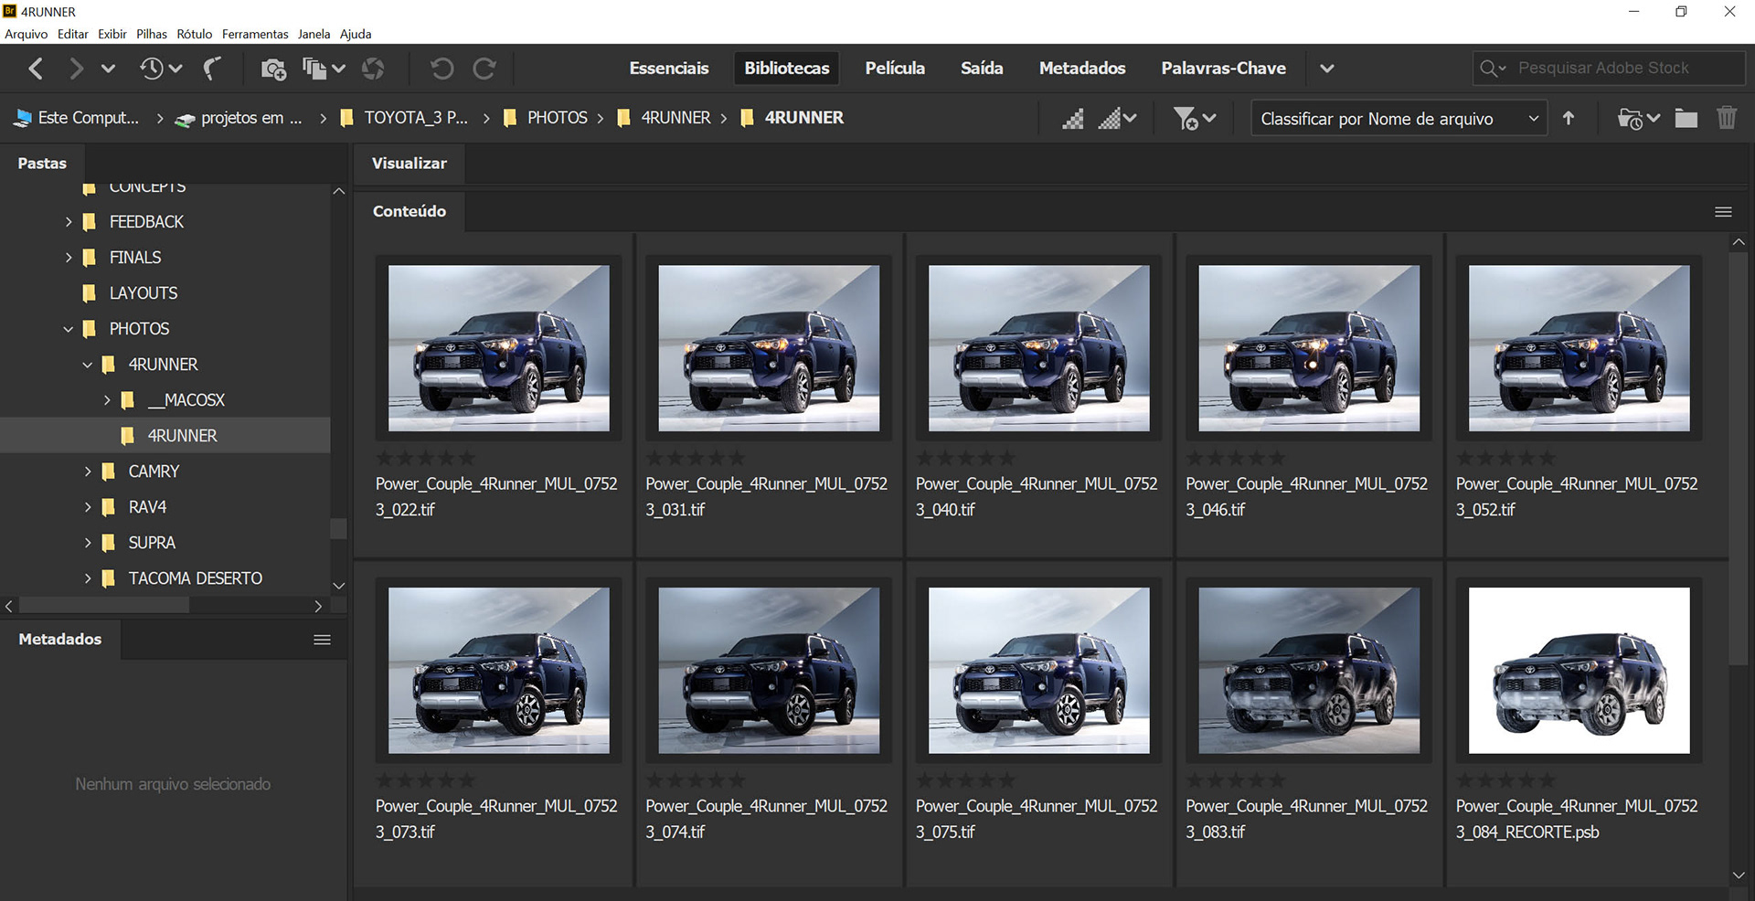Click the boomerang return-to-app icon
Screen dimensions: 1755x901
pos(212,69)
